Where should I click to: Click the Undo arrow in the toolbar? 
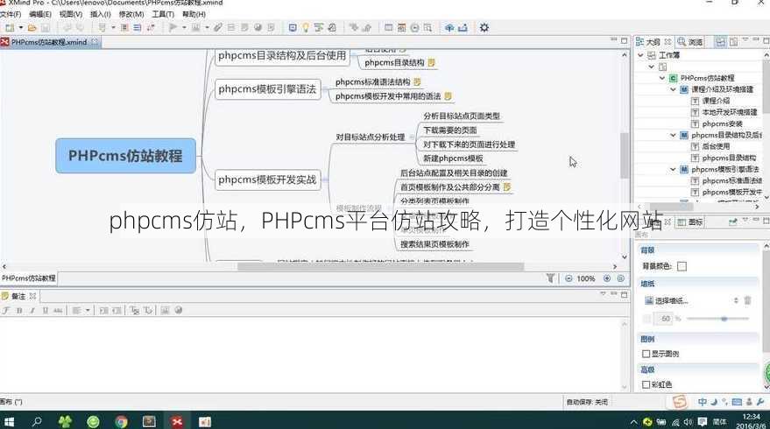[x=67, y=28]
